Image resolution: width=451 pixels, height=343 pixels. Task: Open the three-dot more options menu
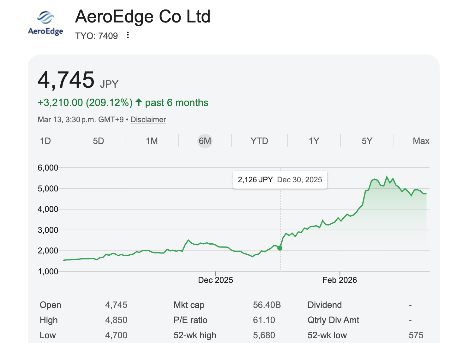click(128, 35)
